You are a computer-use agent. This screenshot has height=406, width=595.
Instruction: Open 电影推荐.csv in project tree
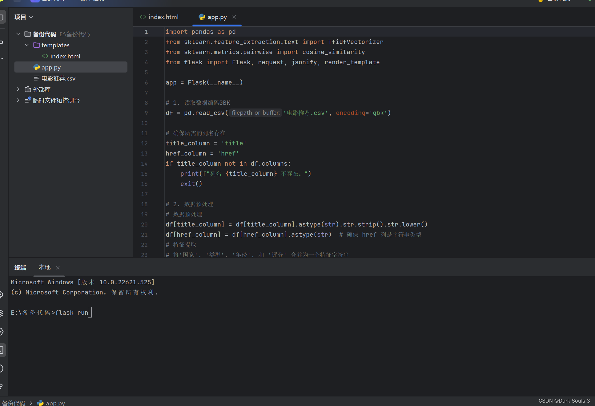[58, 78]
